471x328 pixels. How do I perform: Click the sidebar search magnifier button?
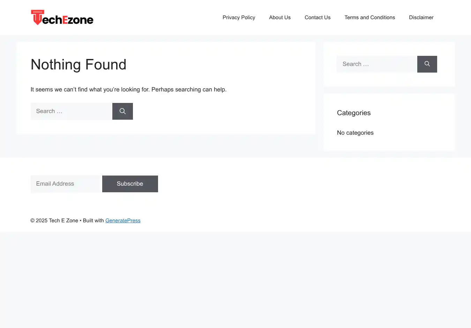(427, 64)
